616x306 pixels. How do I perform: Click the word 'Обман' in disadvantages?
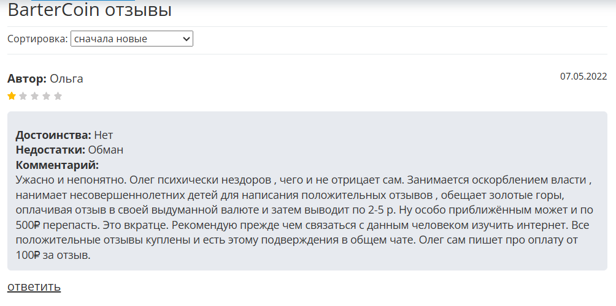click(x=106, y=150)
